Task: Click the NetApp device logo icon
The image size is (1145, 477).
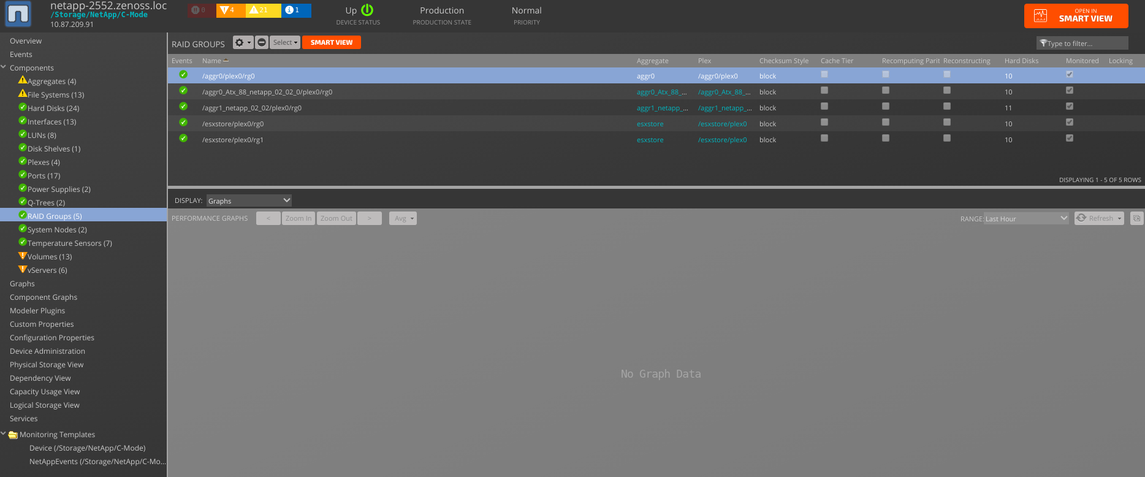Action: point(18,13)
